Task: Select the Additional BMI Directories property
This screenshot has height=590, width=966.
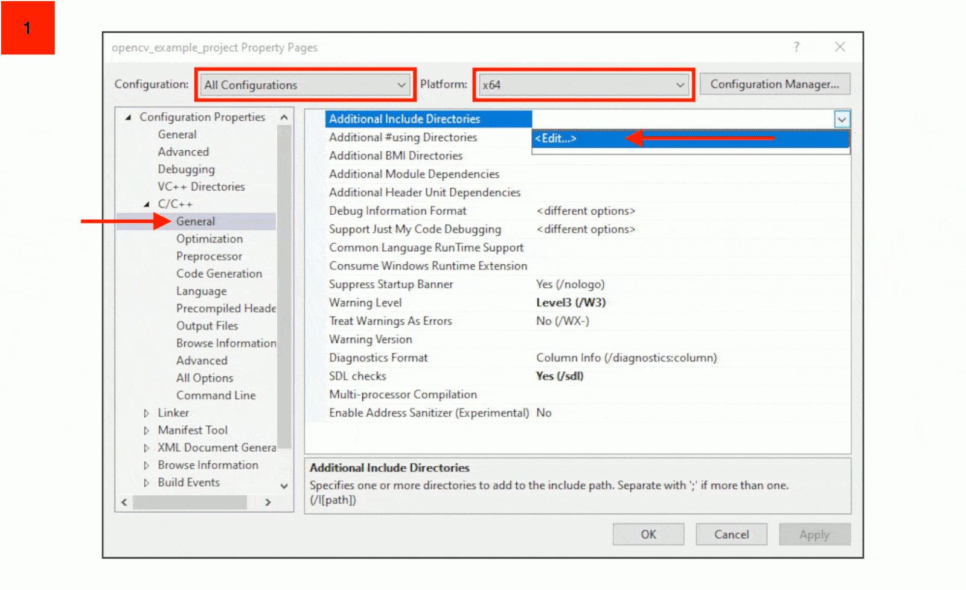Action: point(395,156)
